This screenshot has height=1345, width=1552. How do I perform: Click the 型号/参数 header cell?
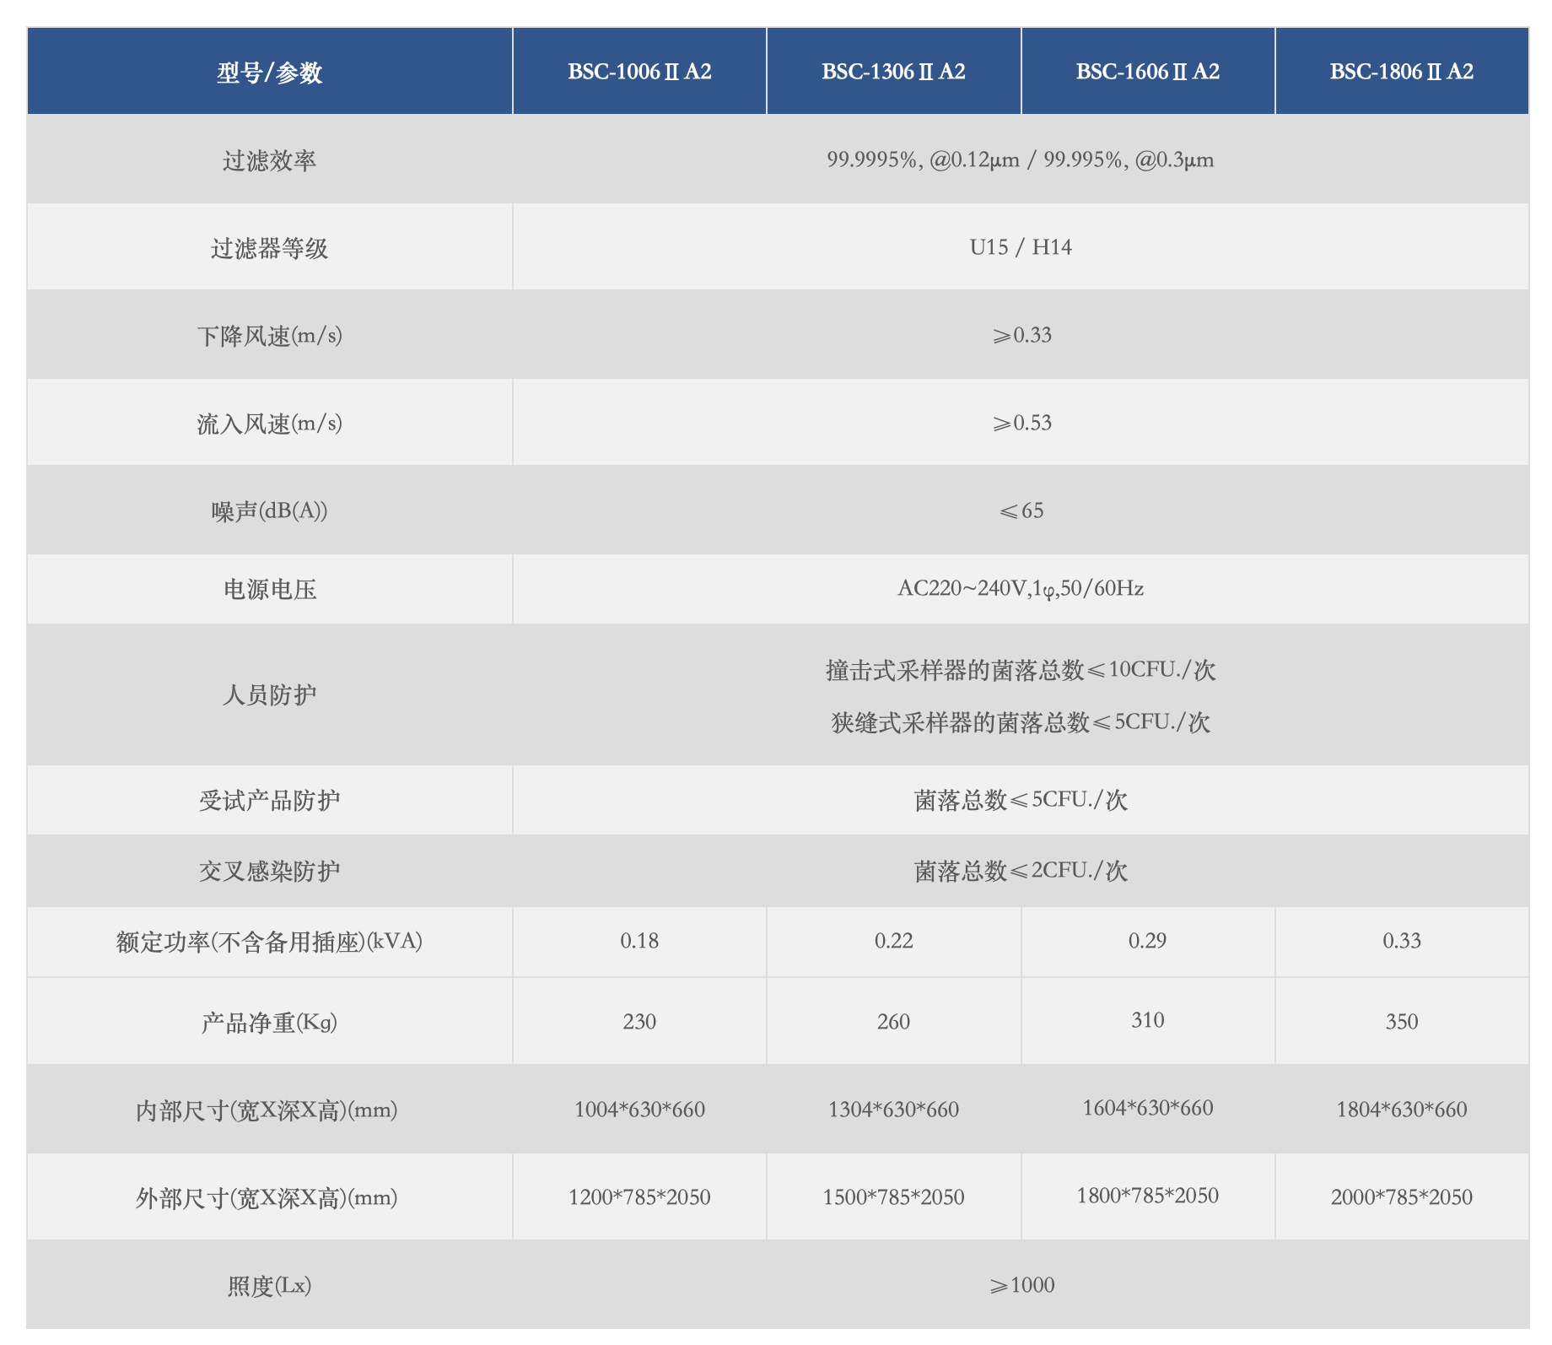pyautogui.click(x=269, y=72)
